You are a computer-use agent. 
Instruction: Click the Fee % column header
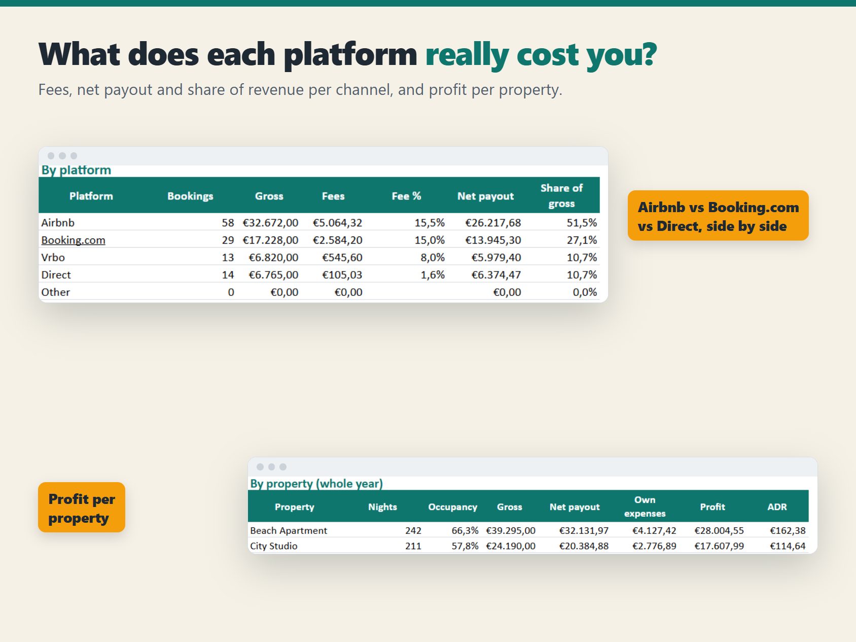[x=406, y=196]
